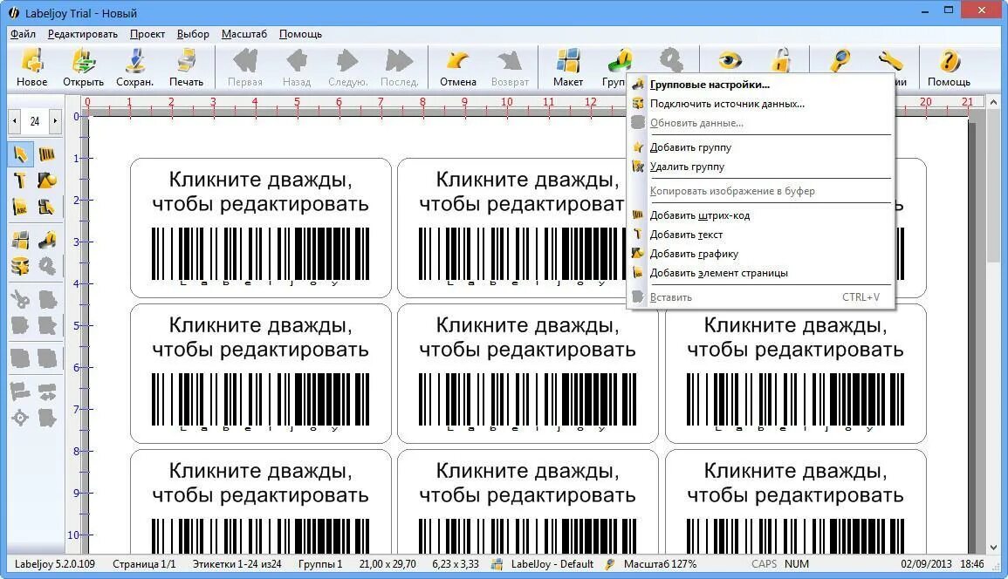Click the Labeljoy 5.2.0.109 version text

55,564
